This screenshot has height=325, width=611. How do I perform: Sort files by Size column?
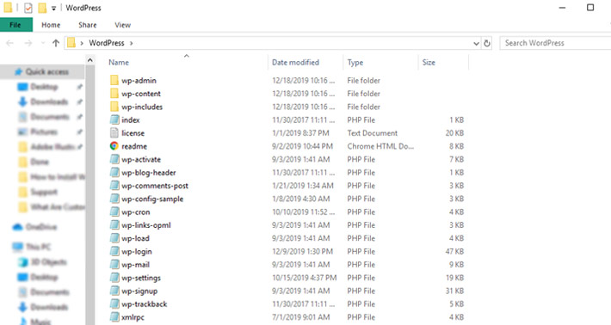[x=429, y=62]
